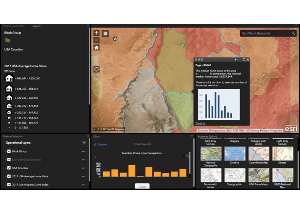The image size is (300, 213).
Task: Close the Page - 86040 popup
Action: [x=248, y=60]
